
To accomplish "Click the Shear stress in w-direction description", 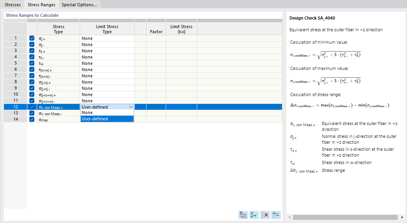I will click(347, 162).
